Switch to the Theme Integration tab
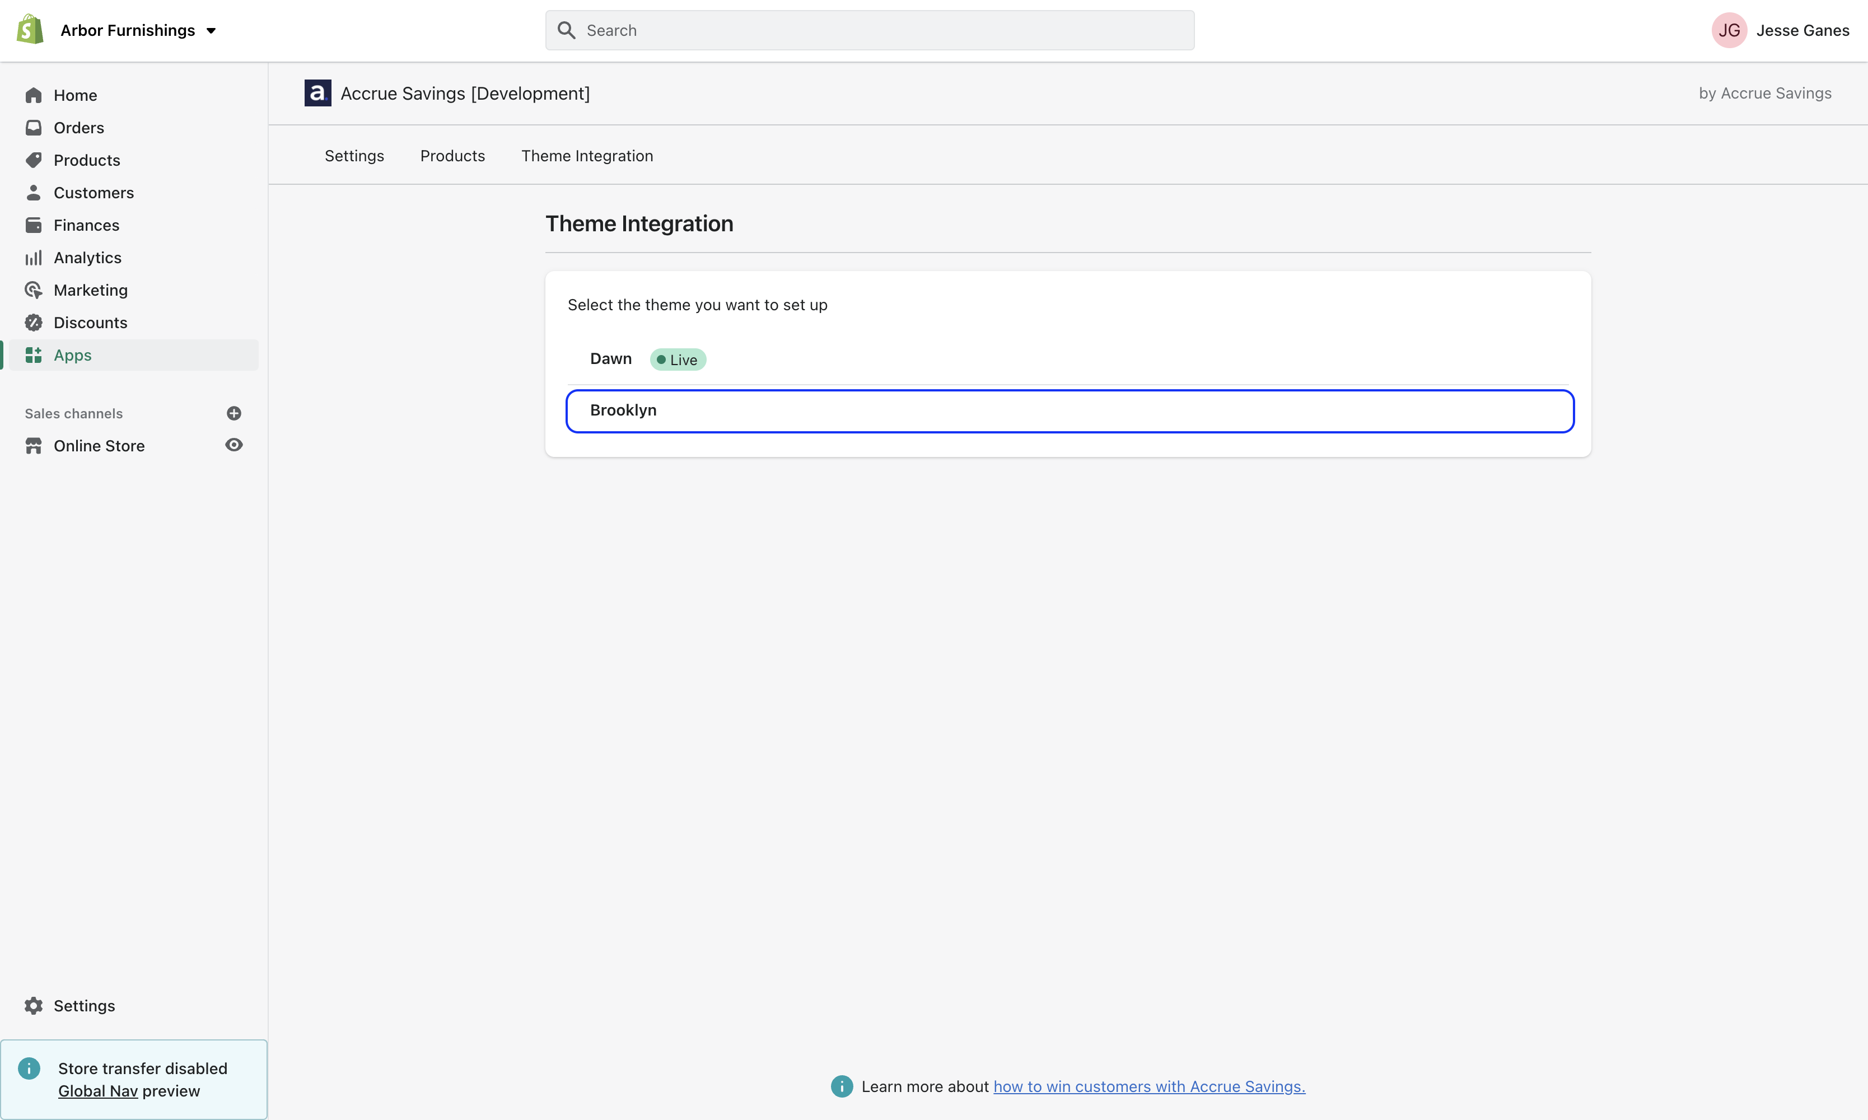Viewport: 1868px width, 1120px height. point(587,156)
